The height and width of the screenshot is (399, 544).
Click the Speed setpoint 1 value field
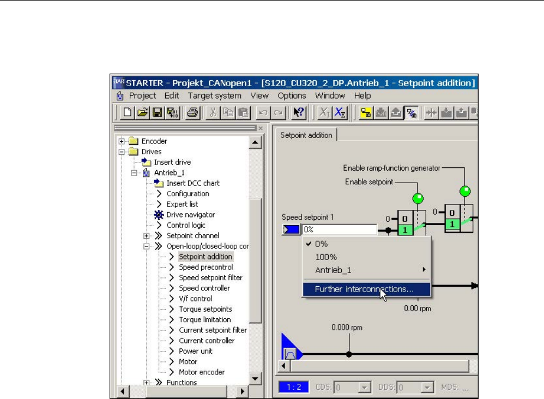click(340, 229)
